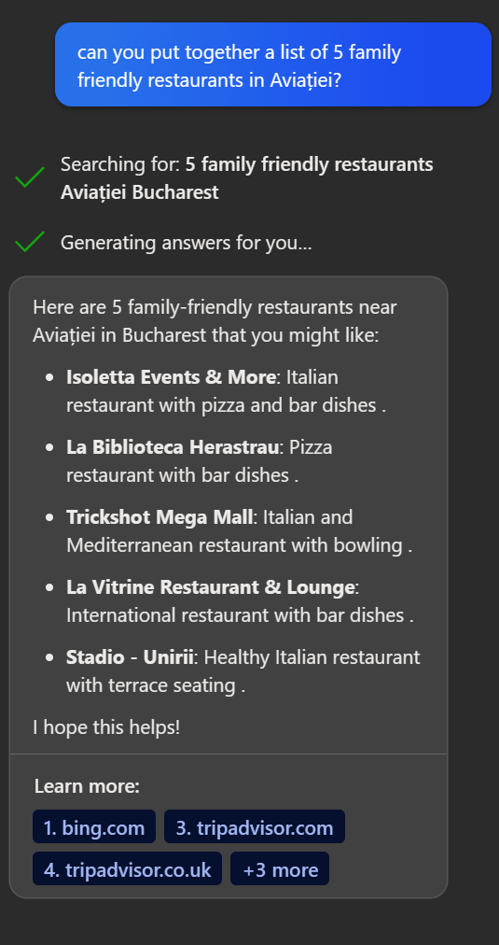Click the bullet point before Stadio

click(x=50, y=657)
